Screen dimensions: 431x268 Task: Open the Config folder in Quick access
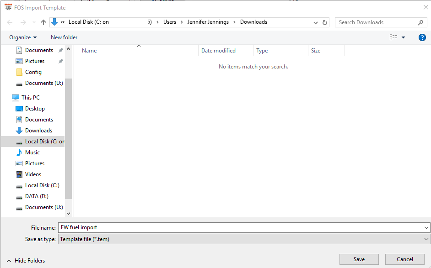(x=33, y=72)
